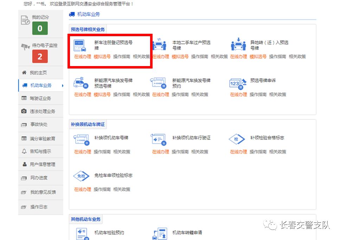Click 操作指南 under 补换领机动车号牌
This screenshot has height=240, width=341.
coord(102,152)
